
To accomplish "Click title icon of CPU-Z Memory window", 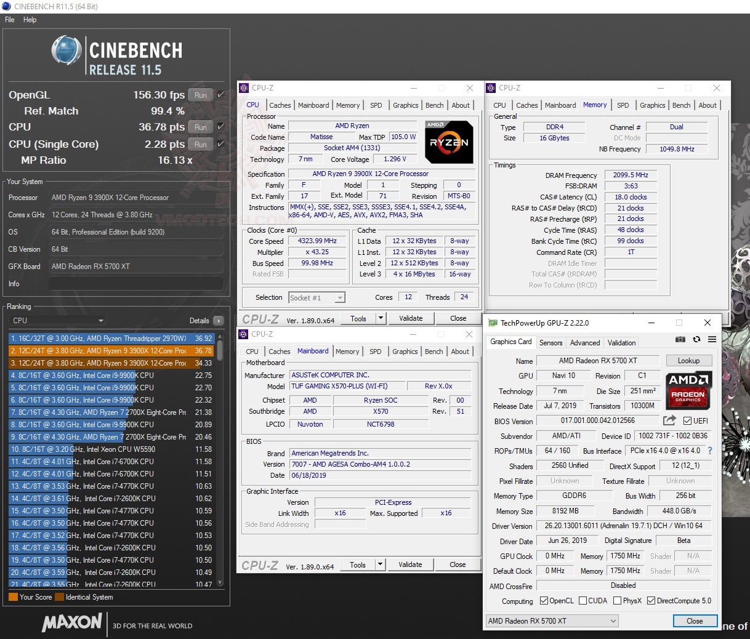I will [x=491, y=88].
